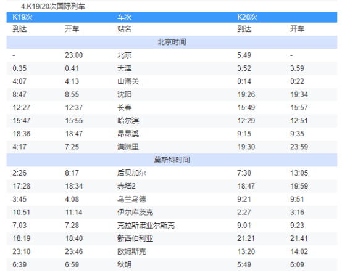The height and width of the screenshot is (273, 342).
Task: Click K20 departure time 19:34
Action: [x=299, y=94]
